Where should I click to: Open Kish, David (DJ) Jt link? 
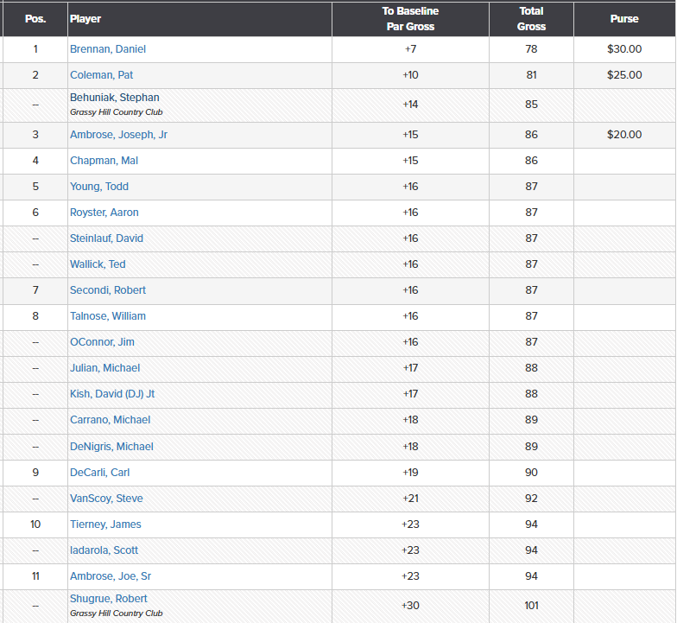(x=112, y=394)
